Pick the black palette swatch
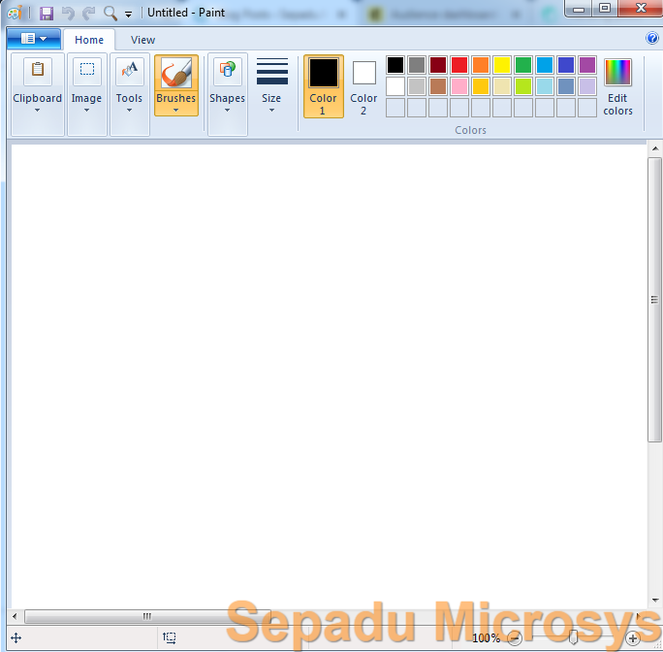Screen dimensions: 663x652 (x=395, y=65)
